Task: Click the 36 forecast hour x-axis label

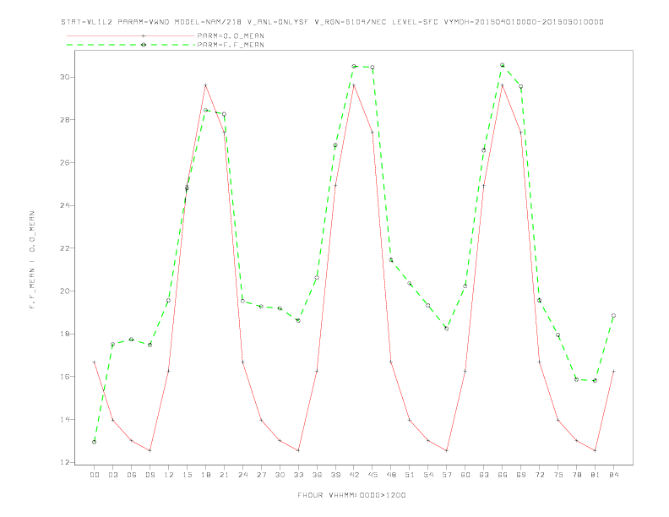Action: pos(317,475)
